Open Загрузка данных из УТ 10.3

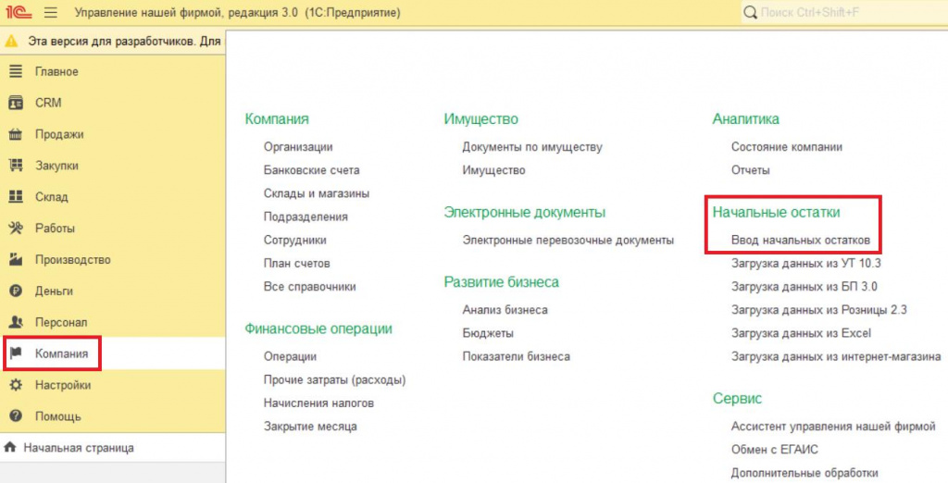click(806, 264)
